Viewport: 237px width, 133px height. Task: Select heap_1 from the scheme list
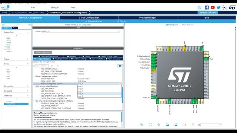click(x=100, y=86)
